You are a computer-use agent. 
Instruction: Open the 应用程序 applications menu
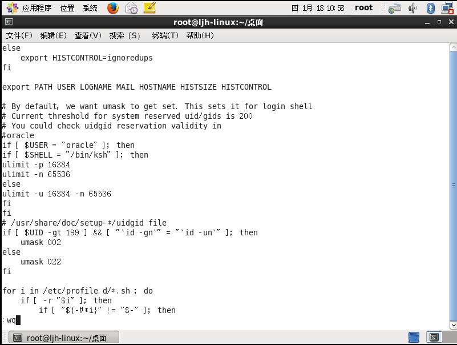point(37,8)
